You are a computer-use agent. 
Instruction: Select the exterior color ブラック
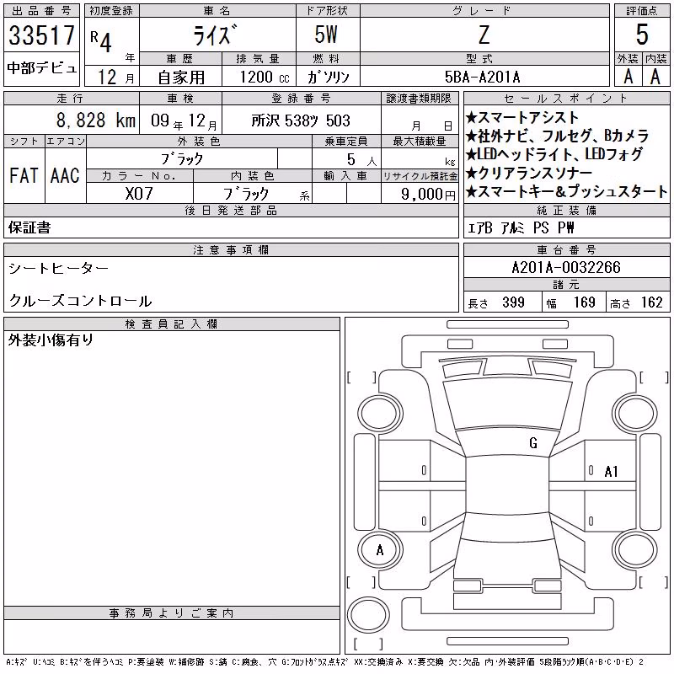click(x=182, y=159)
